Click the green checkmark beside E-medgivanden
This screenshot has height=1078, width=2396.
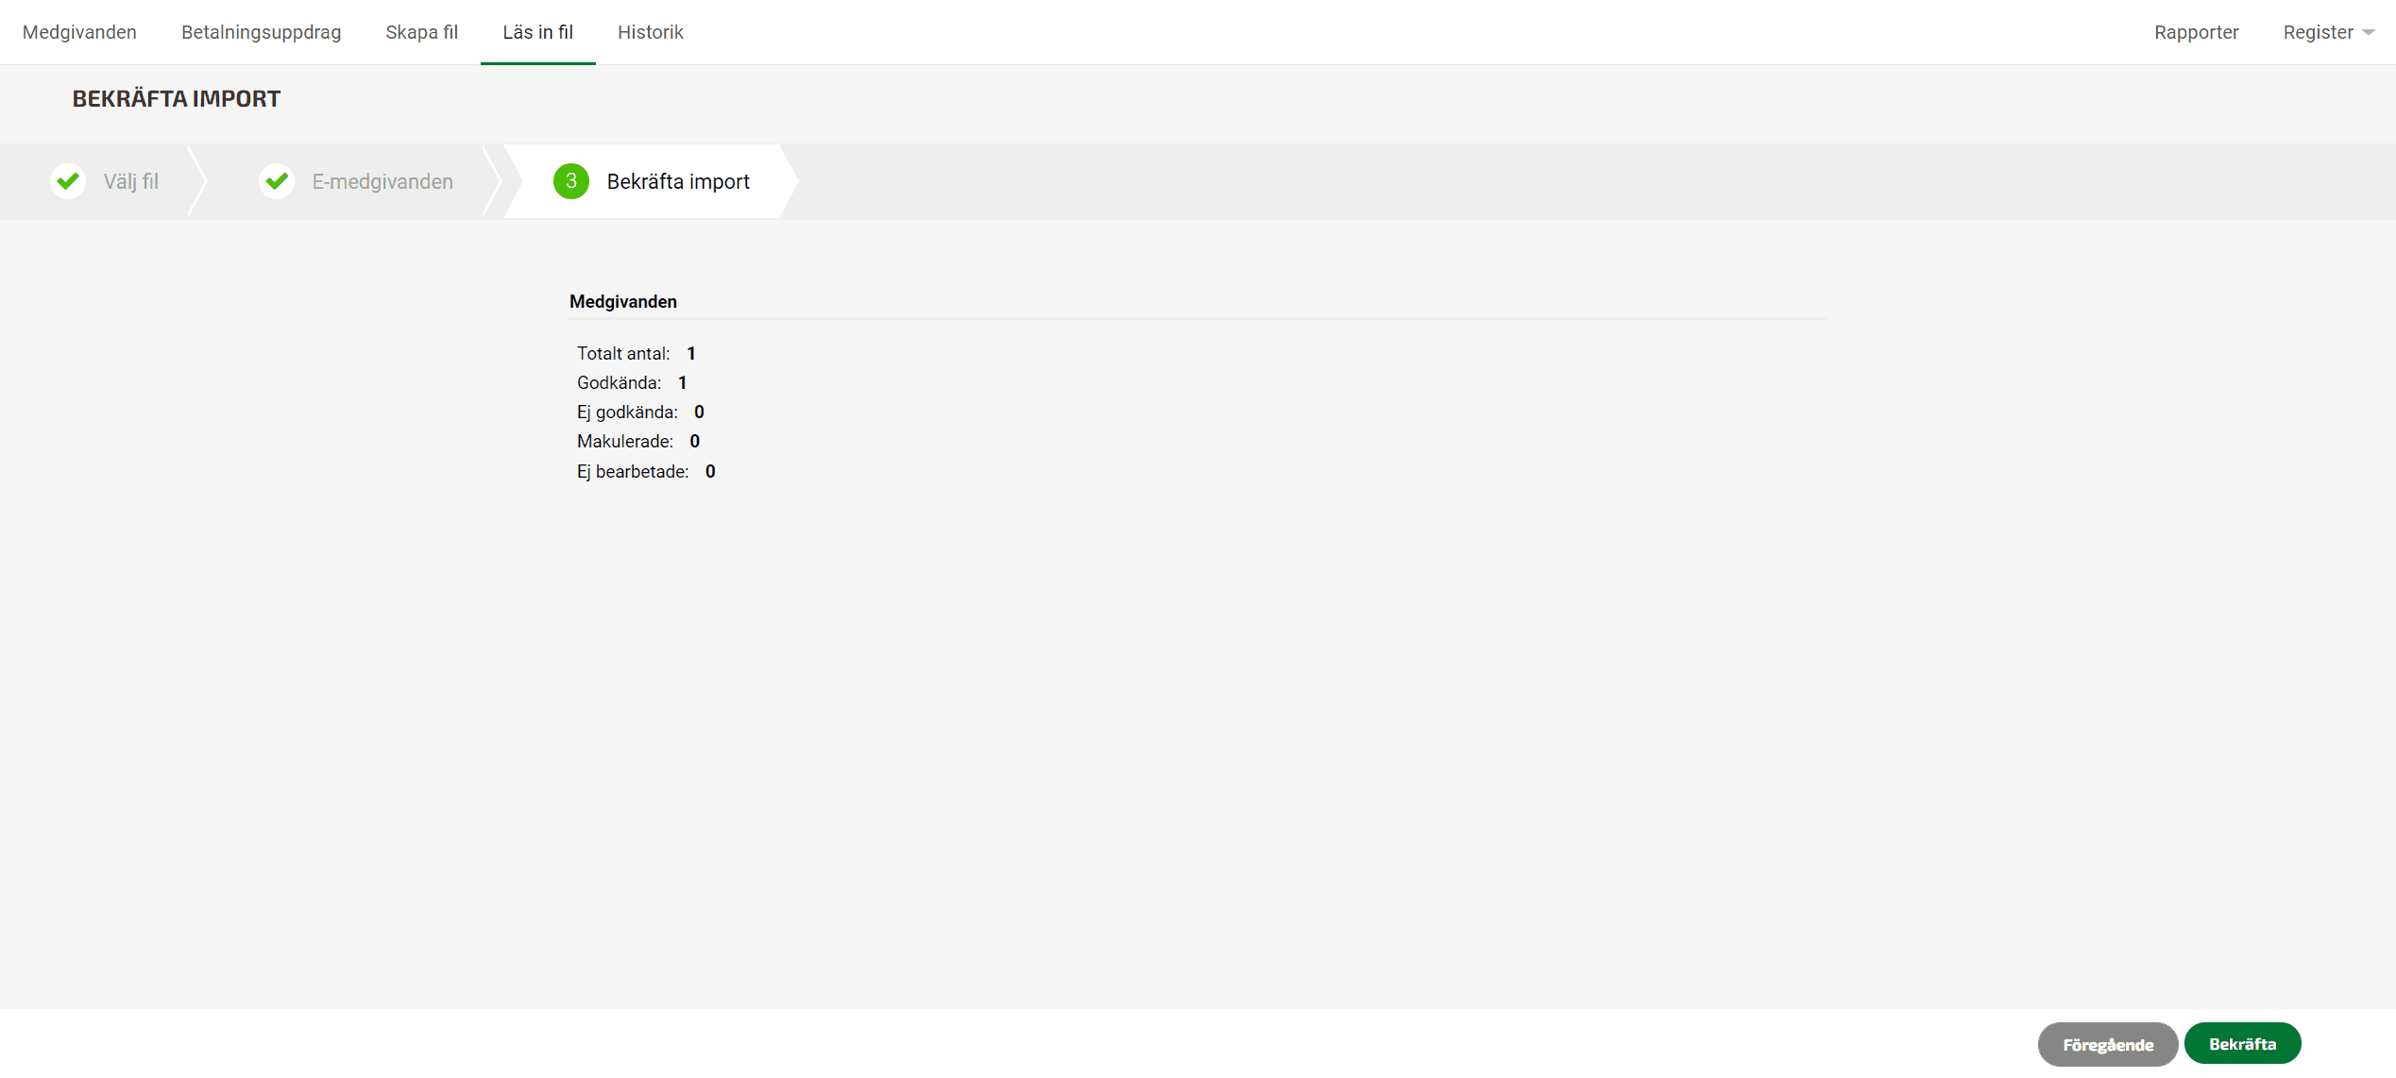coord(277,181)
